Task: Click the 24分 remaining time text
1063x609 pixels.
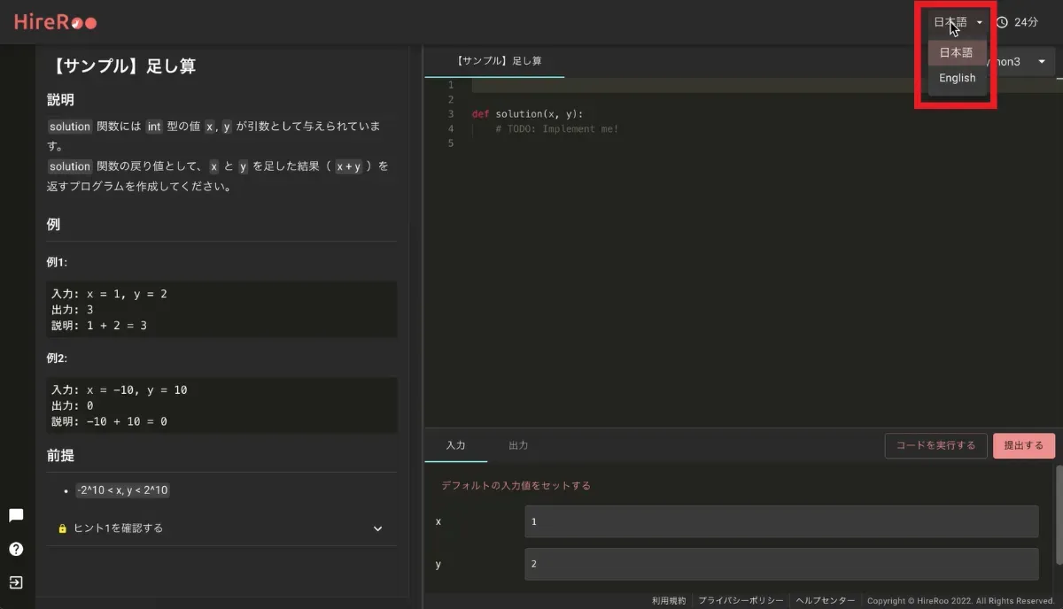Action: (x=1026, y=22)
